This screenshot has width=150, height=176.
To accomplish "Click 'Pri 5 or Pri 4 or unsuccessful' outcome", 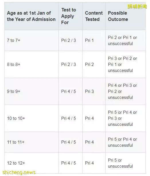I will tap(122, 142).
